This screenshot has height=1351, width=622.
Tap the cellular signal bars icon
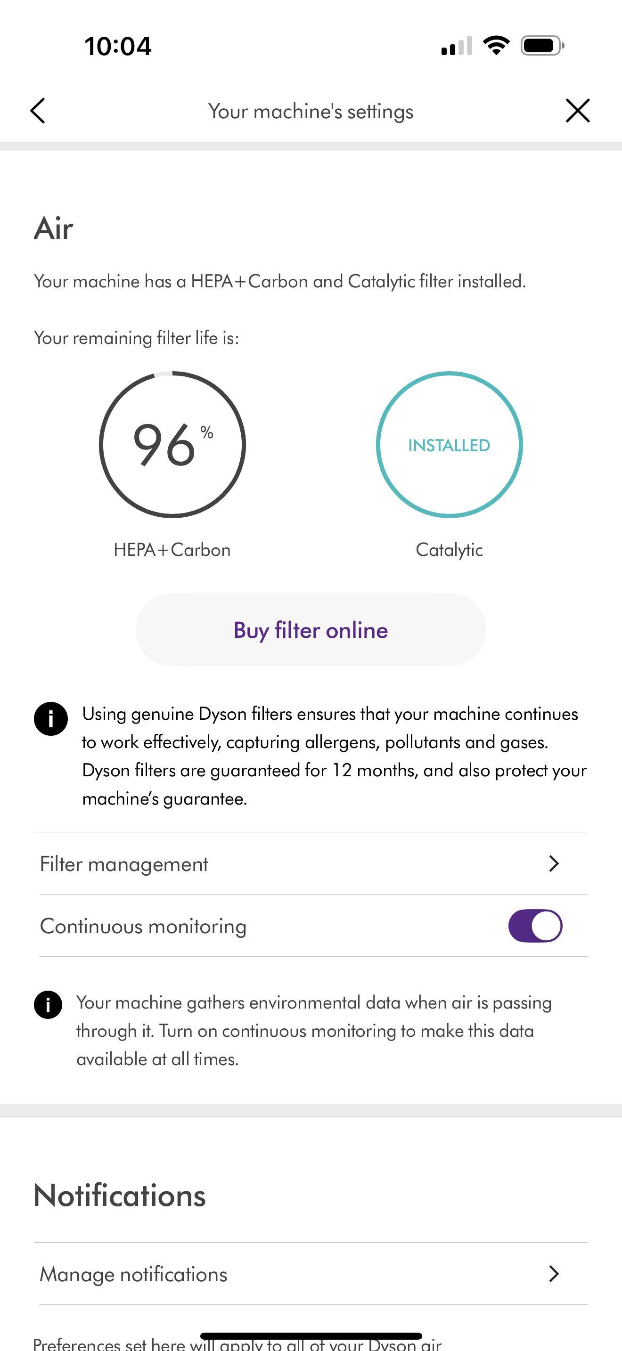coord(457,46)
